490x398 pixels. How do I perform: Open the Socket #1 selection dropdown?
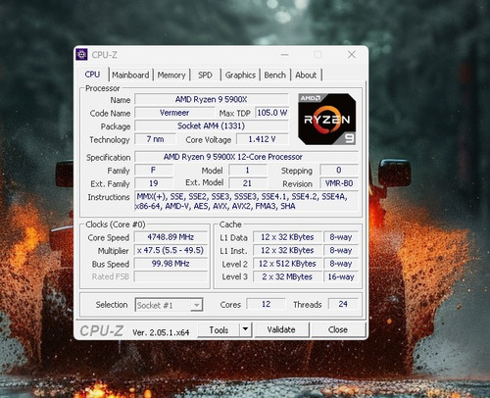(170, 305)
